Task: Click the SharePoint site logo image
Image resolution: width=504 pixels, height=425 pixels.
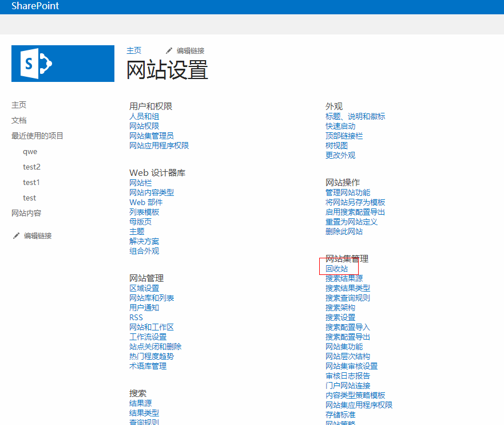Action: tap(63, 64)
